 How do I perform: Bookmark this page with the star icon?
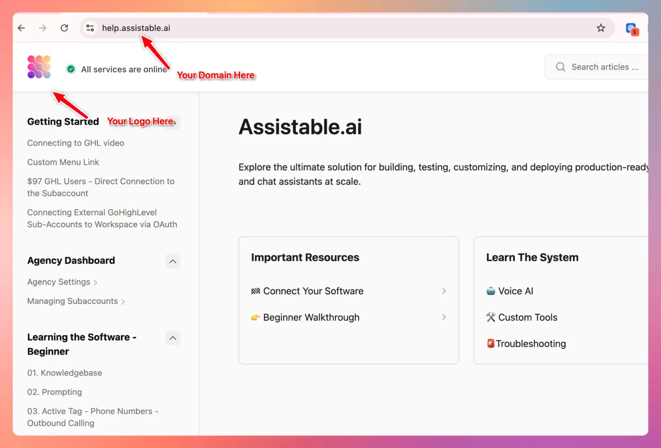coord(601,28)
